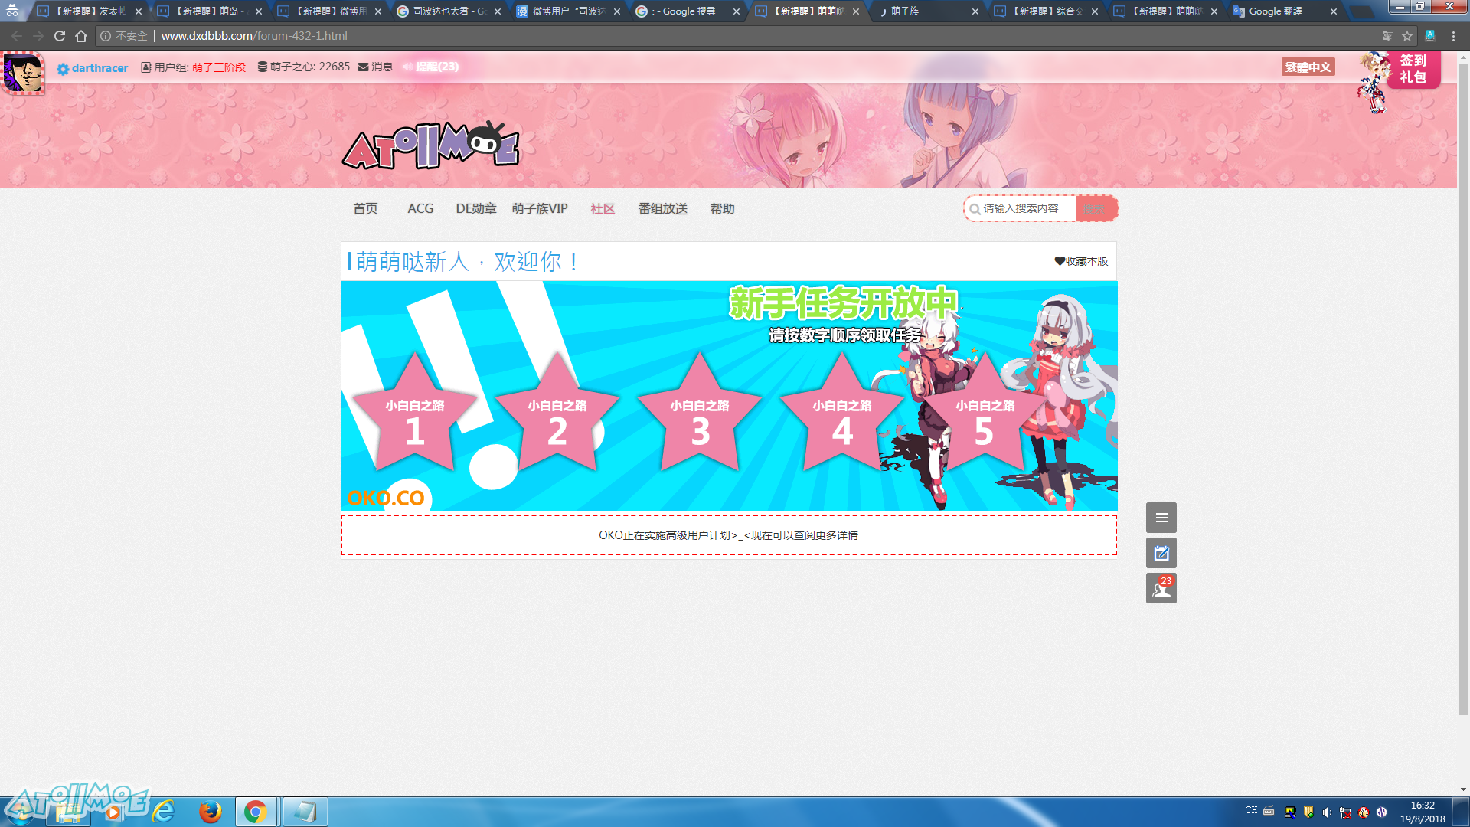The height and width of the screenshot is (827, 1470).
Task: Click the pink search submit button
Action: [x=1096, y=208]
